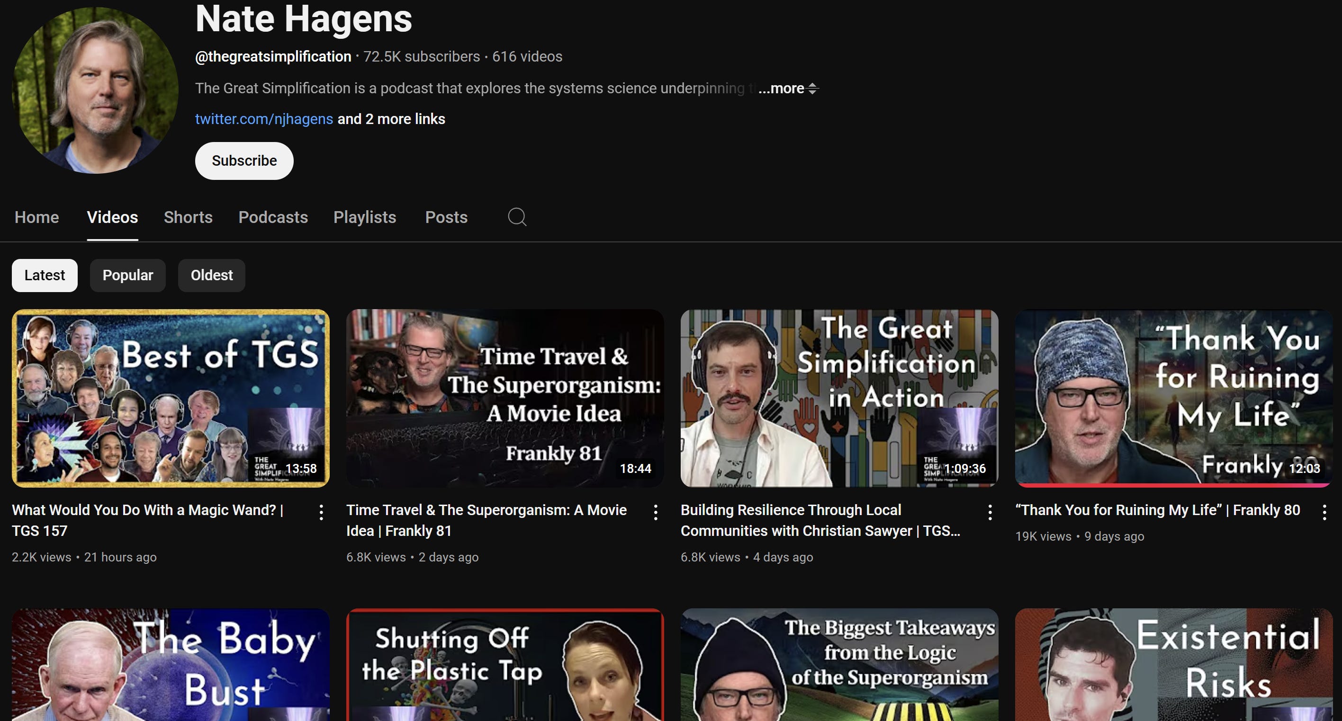Click the 18:44 duration badge
This screenshot has height=721, width=1342.
tap(636, 469)
